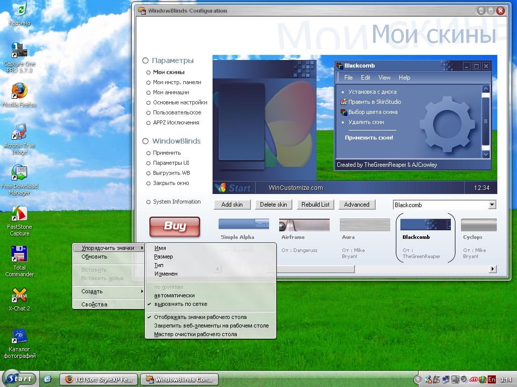Click the globe tray icon beside ATI
This screenshot has width=517, height=387.
482,379
